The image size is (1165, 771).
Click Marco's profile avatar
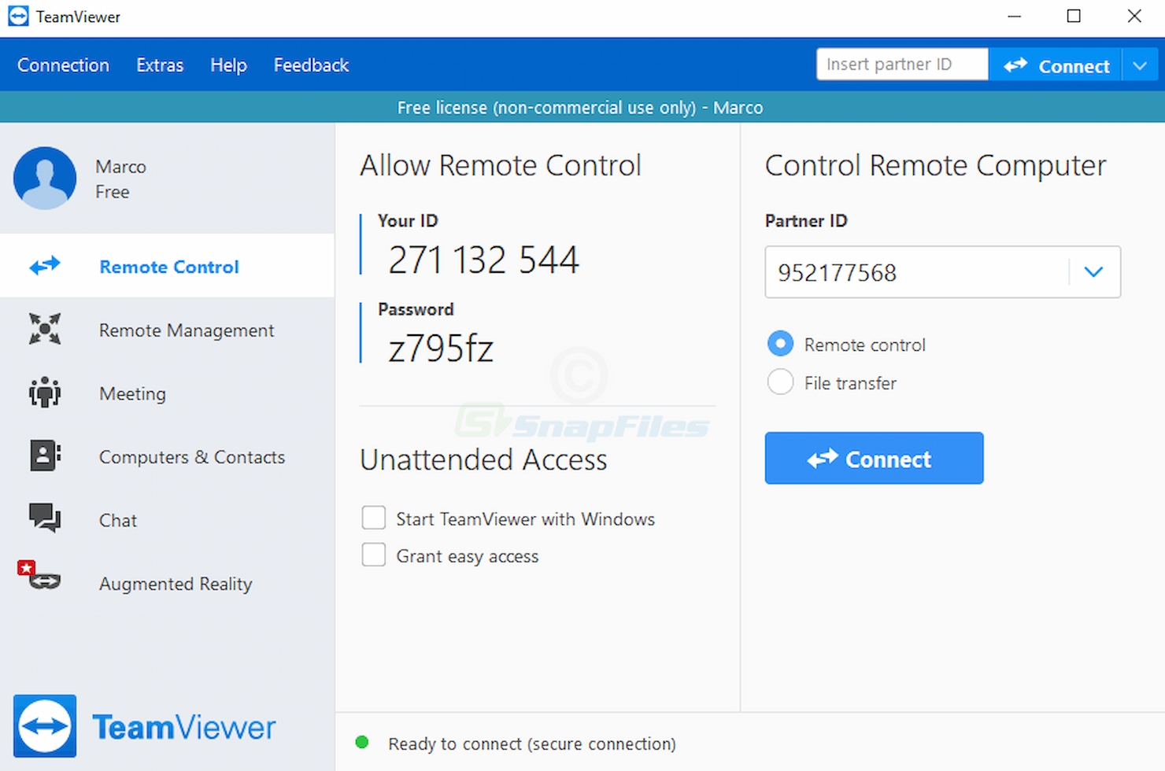45,178
